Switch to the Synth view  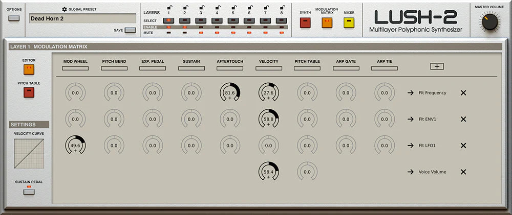coord(305,22)
